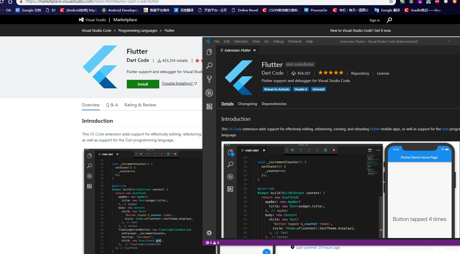This screenshot has height=254, width=460.
Task: Click New to Visual Studio Code? Get it now
Action: 361,30
